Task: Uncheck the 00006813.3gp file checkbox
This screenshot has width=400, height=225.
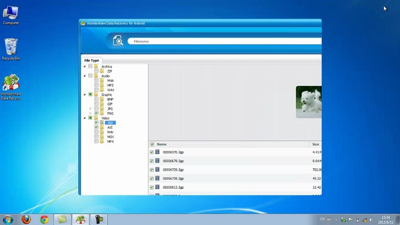Action: click(x=152, y=187)
